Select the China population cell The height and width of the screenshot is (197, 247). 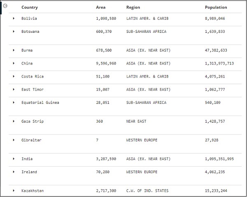[x=219, y=64]
